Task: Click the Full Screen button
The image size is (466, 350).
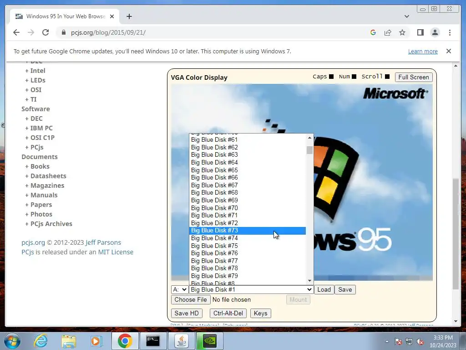Action: pos(413,77)
